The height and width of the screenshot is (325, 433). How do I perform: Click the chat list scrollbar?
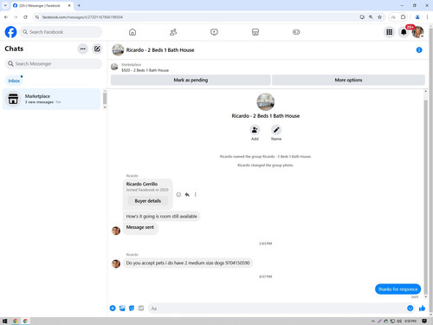pyautogui.click(x=105, y=99)
